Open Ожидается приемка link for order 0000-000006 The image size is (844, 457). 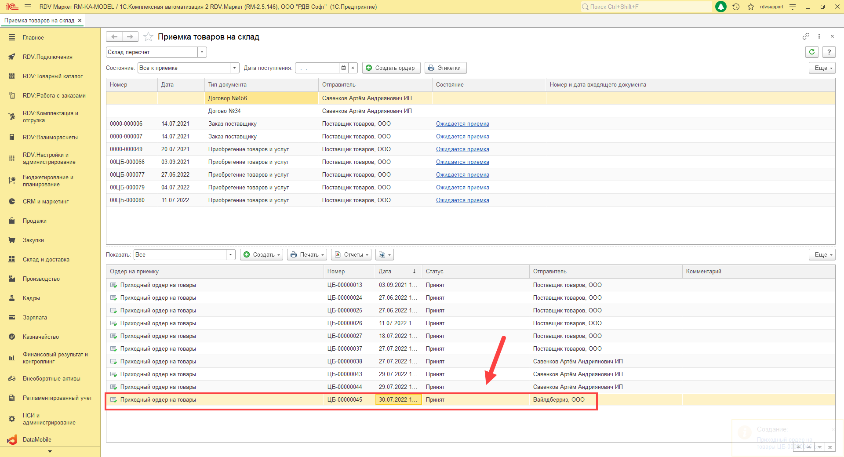(462, 124)
